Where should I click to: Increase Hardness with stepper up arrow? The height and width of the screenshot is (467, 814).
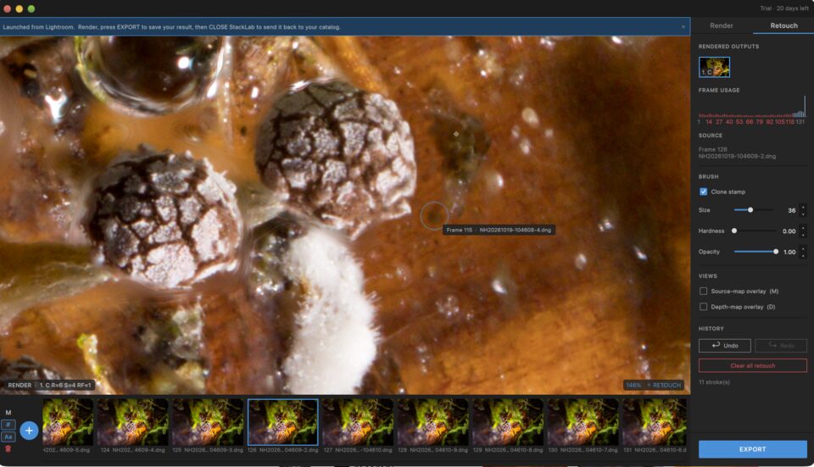[803, 228]
